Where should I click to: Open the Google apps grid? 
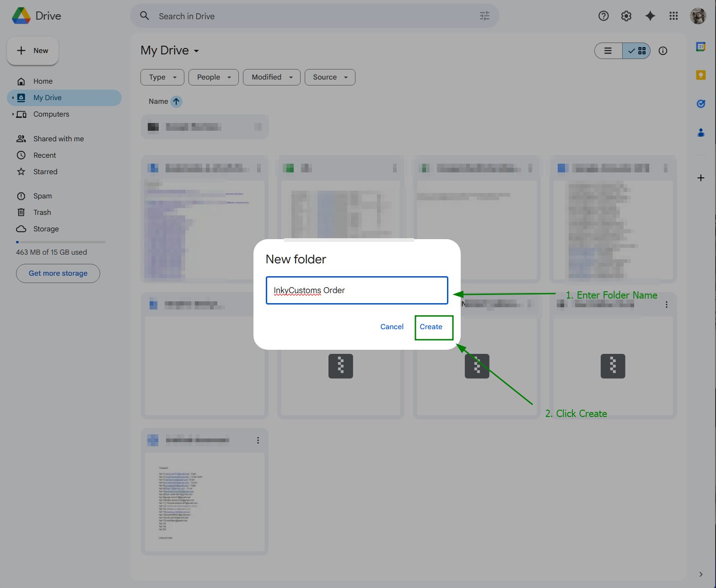(673, 16)
